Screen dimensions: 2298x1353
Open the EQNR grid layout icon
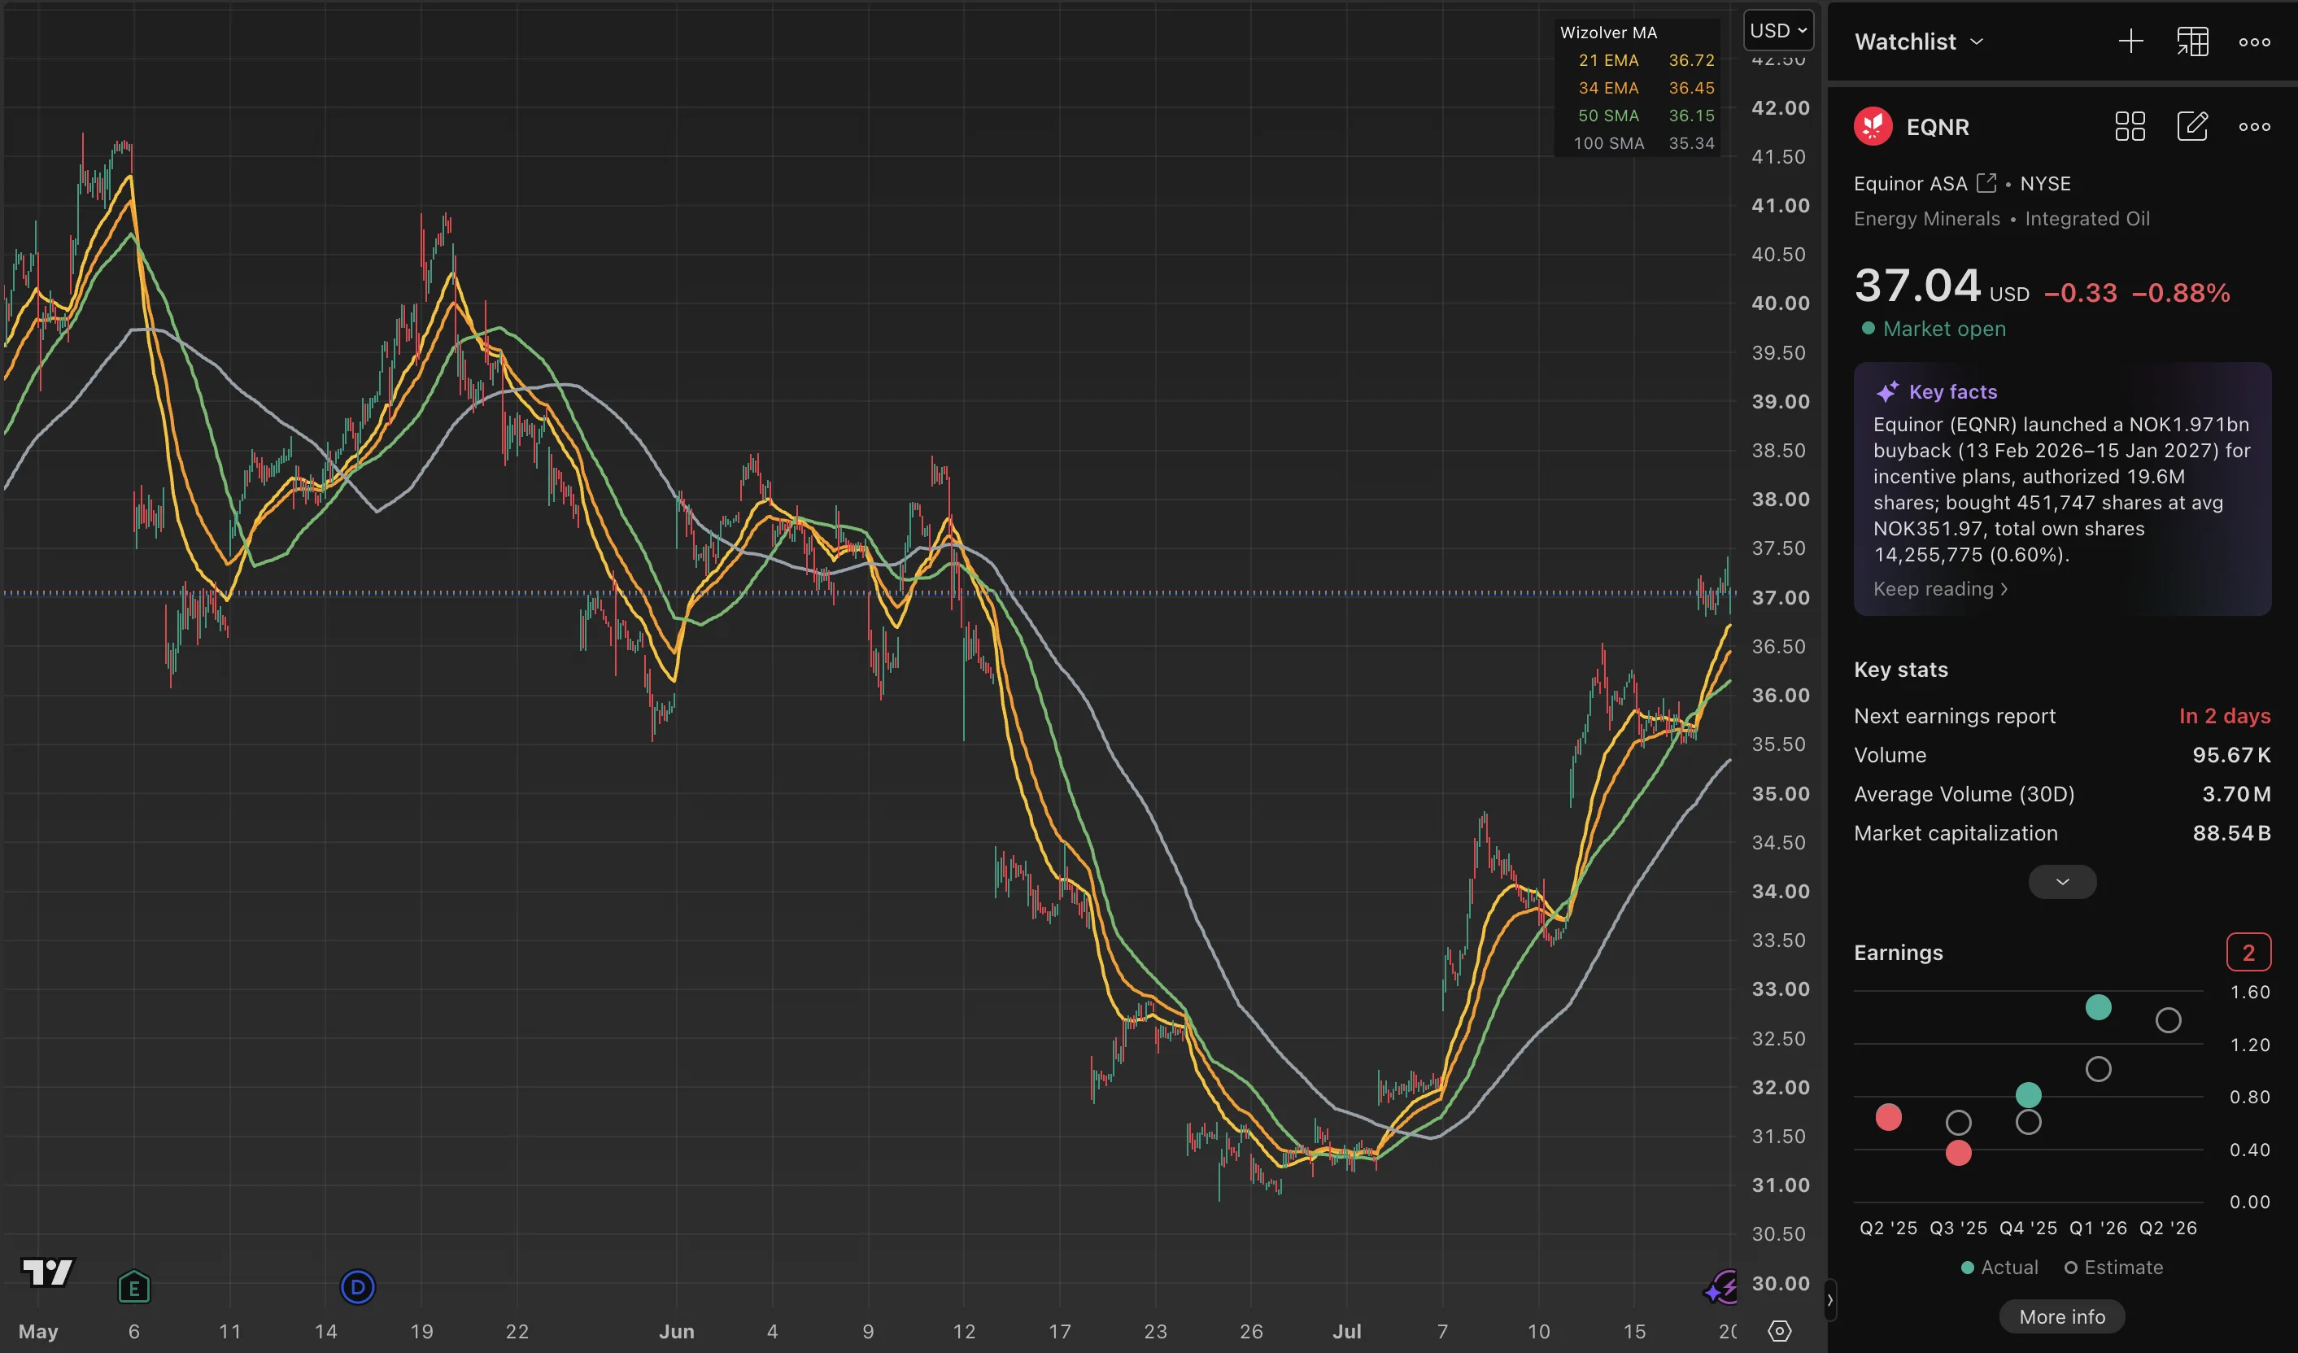coord(2130,127)
